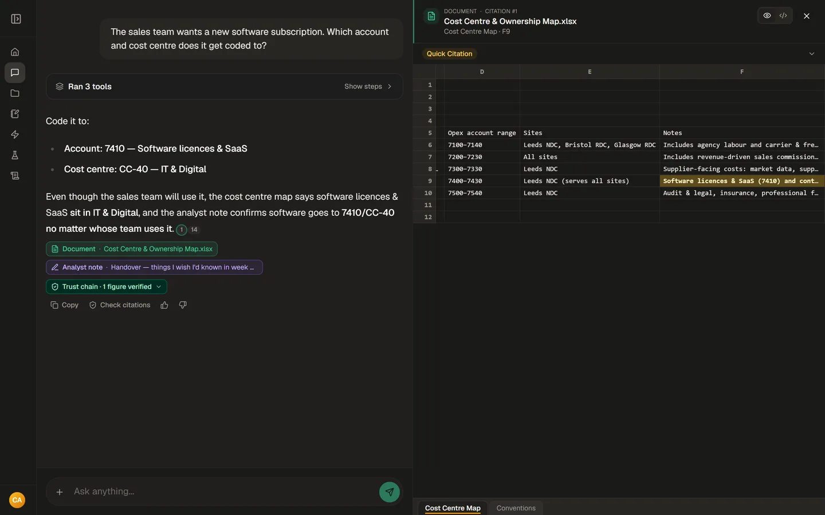Click the Leeds NDC (serves all sites) cell
The width and height of the screenshot is (825, 515).
(x=590, y=181)
